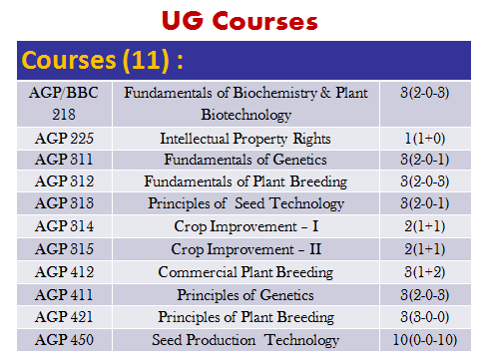Select Commercial Plant Breeding course

(x=245, y=272)
